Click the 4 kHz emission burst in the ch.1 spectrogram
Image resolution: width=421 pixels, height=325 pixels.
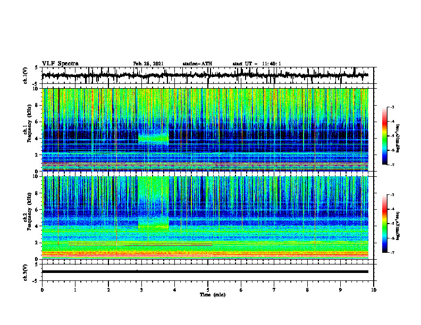point(153,138)
